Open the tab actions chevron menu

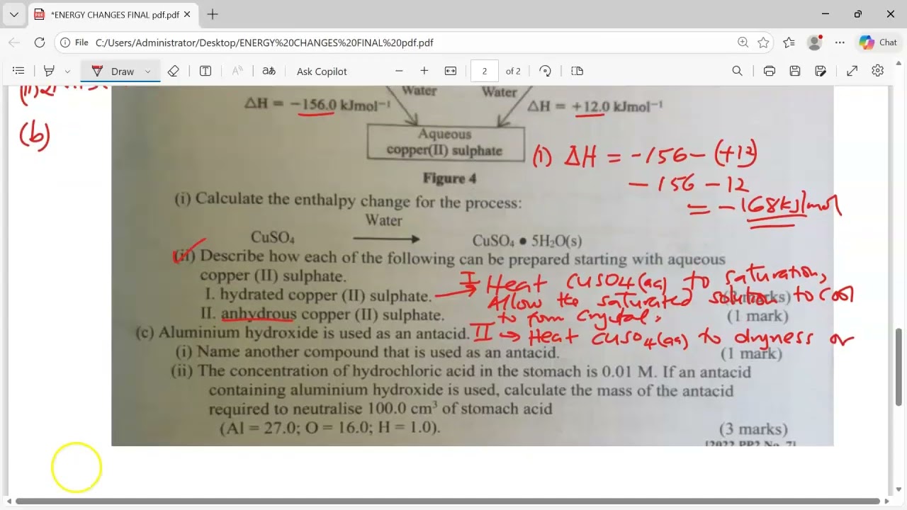[14, 14]
